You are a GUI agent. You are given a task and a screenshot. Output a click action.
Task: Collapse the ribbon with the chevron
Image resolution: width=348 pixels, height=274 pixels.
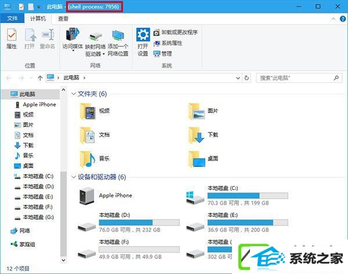tap(333, 19)
